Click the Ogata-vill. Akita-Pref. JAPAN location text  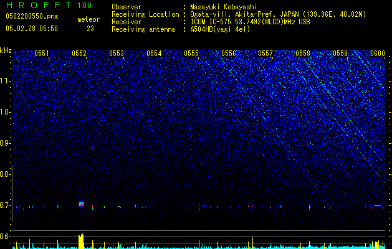pyautogui.click(x=278, y=14)
